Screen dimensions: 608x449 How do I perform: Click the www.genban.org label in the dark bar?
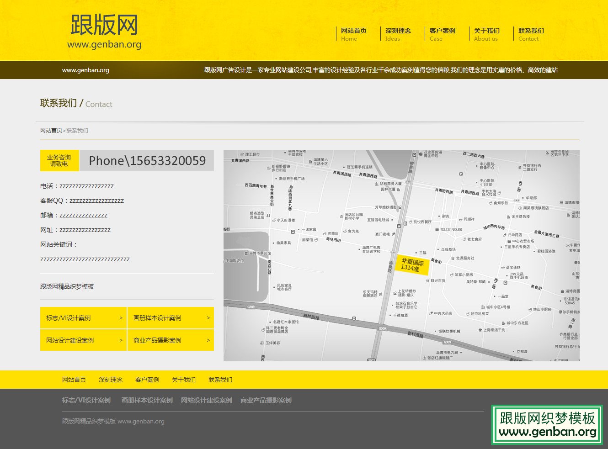tap(85, 70)
